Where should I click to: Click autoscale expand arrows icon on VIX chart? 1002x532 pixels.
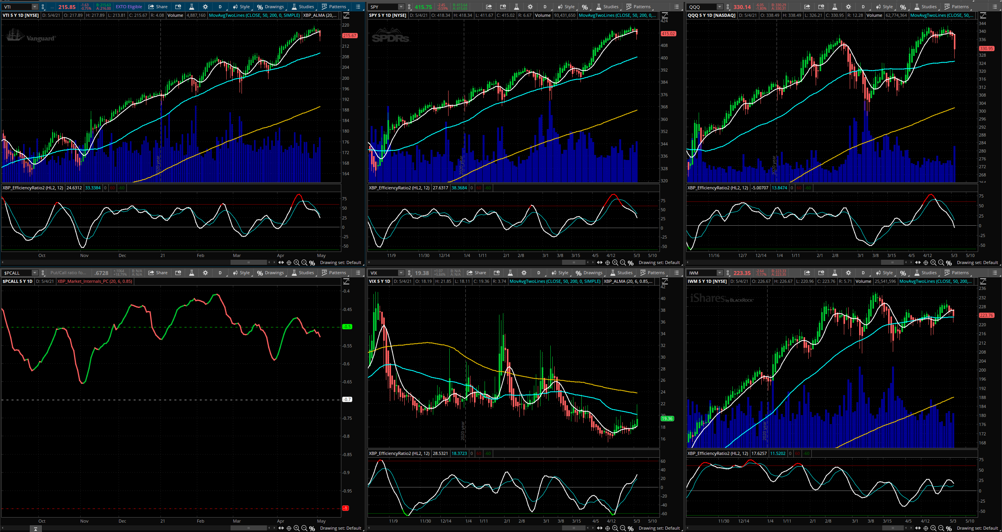click(600, 528)
